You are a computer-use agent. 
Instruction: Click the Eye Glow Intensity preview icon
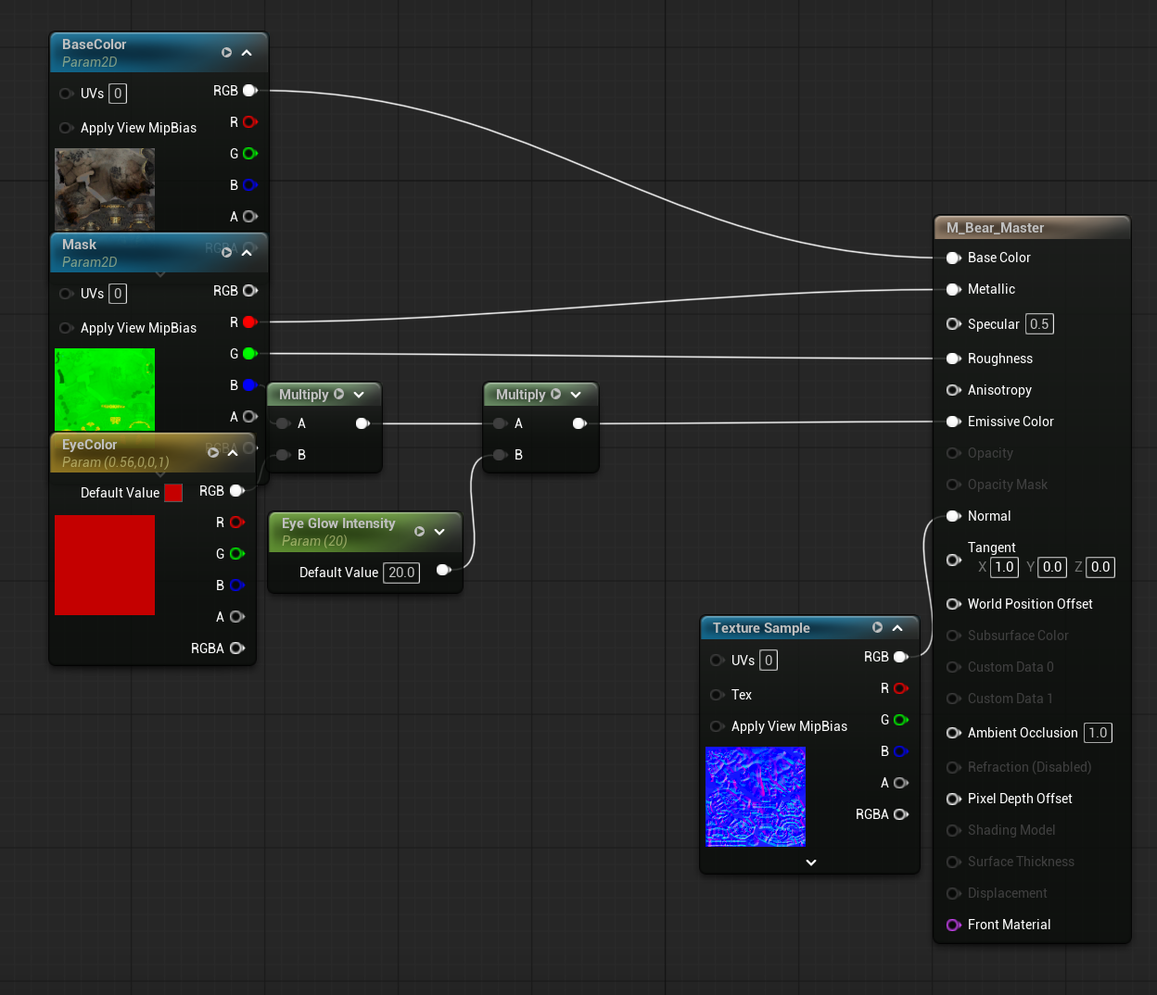click(419, 532)
